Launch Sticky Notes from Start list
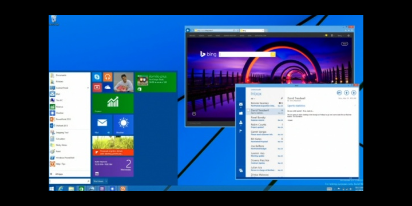 pyautogui.click(x=70, y=145)
